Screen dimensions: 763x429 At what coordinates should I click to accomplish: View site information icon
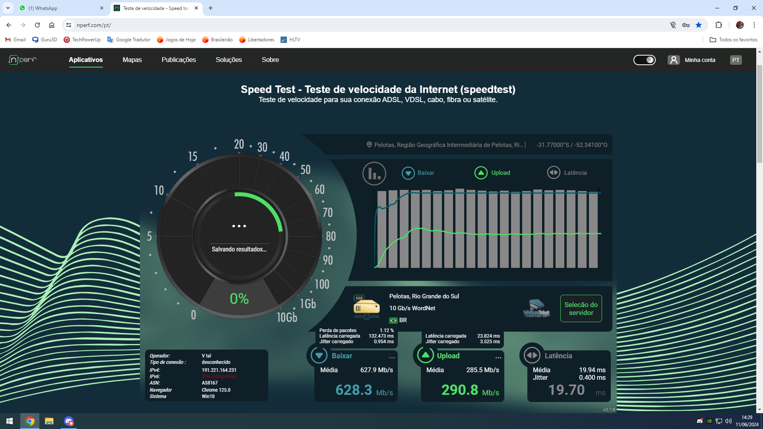pyautogui.click(x=69, y=25)
